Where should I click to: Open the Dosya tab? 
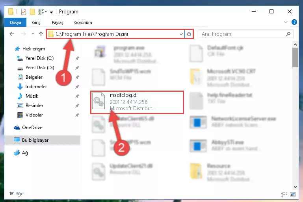(15, 22)
